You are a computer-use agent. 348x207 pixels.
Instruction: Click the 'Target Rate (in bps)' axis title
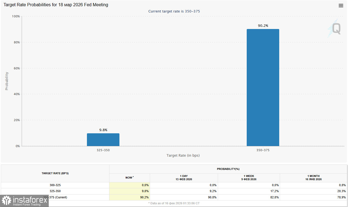tap(183, 156)
